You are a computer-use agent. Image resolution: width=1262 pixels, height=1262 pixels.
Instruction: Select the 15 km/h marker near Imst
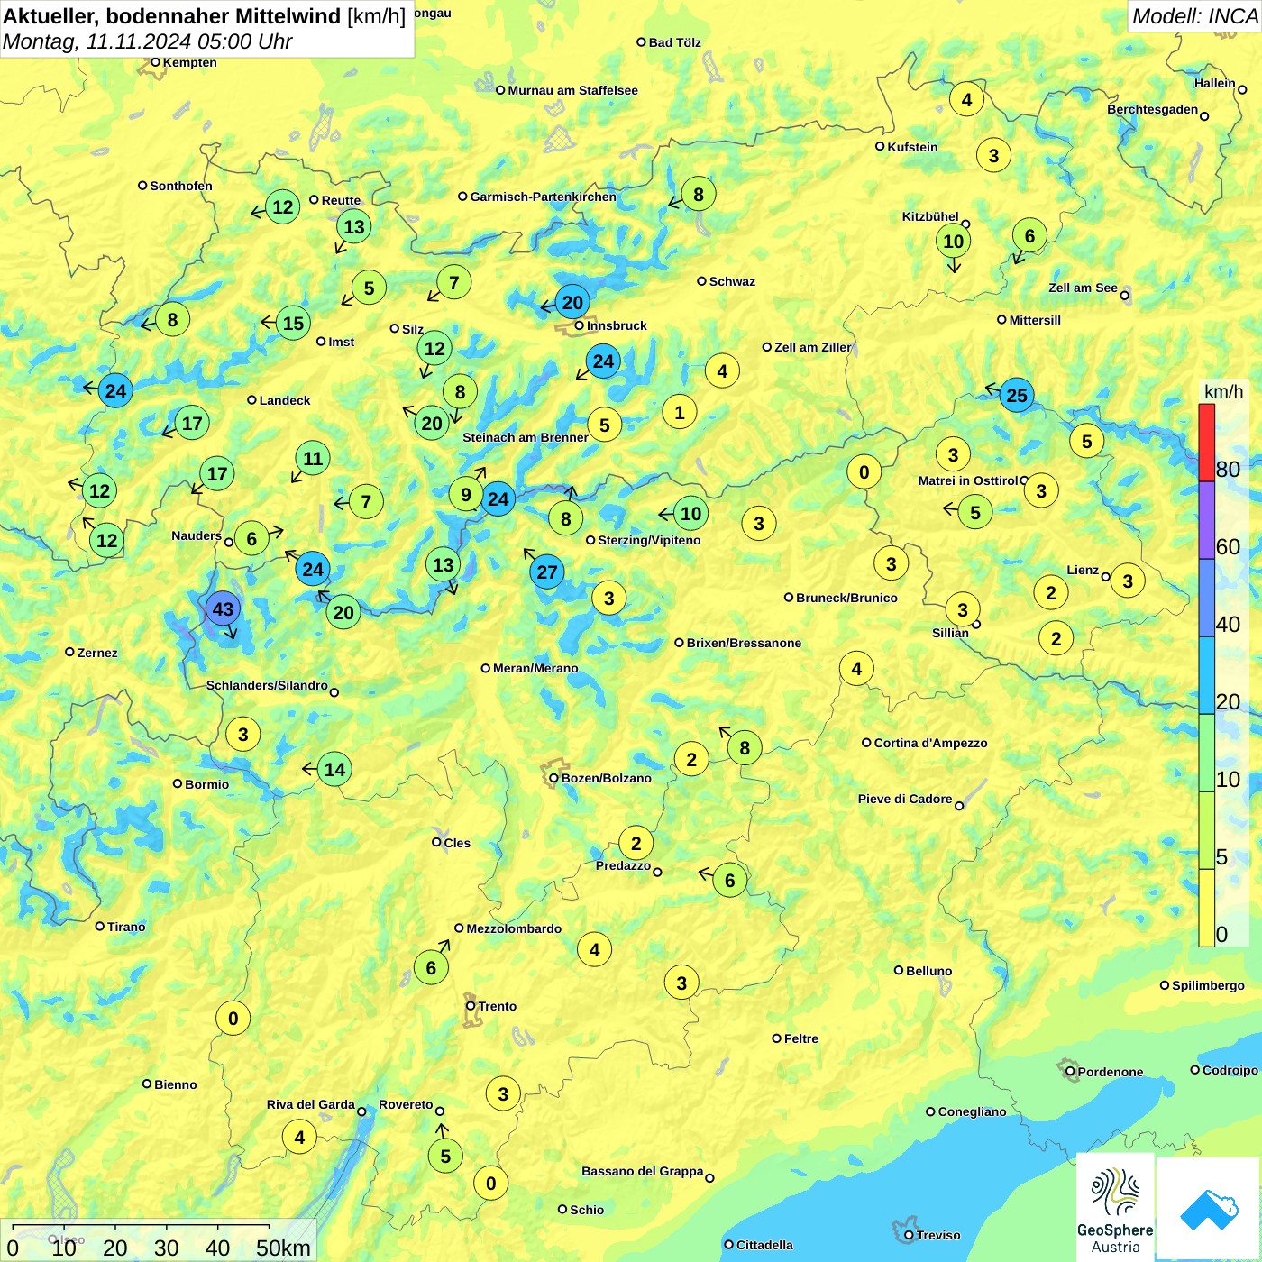[x=293, y=323]
